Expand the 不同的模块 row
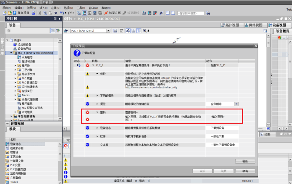Image resolution: width=292 pixels, height=184 pixels. [97, 96]
